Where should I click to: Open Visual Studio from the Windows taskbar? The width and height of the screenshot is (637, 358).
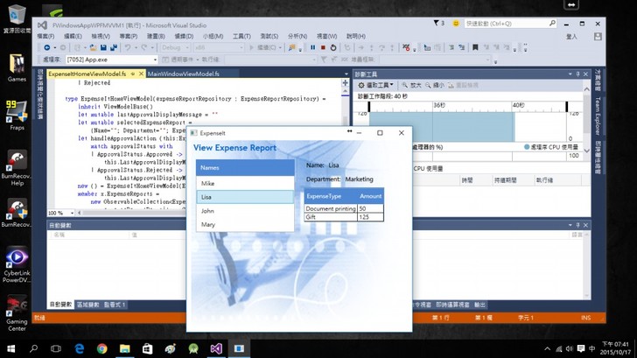(x=216, y=348)
